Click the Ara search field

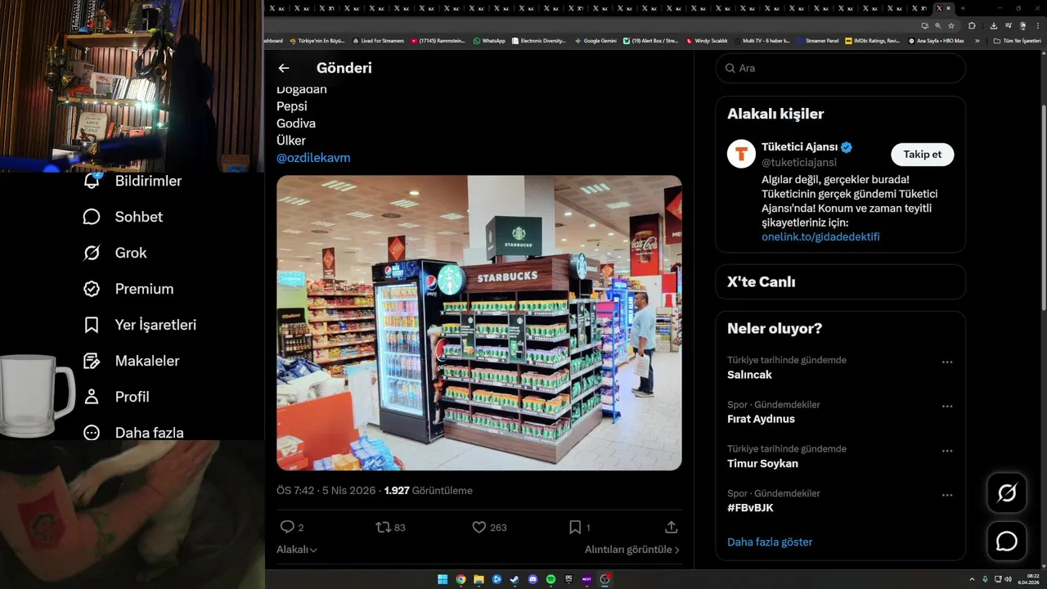pos(840,68)
